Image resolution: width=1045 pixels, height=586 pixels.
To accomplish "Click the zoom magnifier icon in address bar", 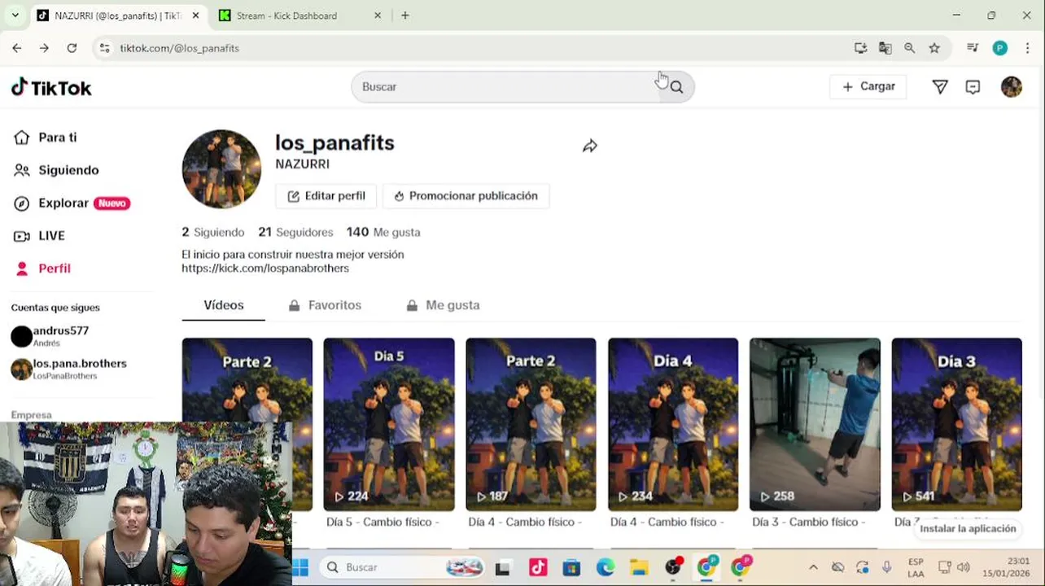I will pyautogui.click(x=909, y=48).
